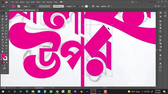Go to Illustrator Home screen
Image resolution: width=168 pixels, height=94 pixels.
7,2
